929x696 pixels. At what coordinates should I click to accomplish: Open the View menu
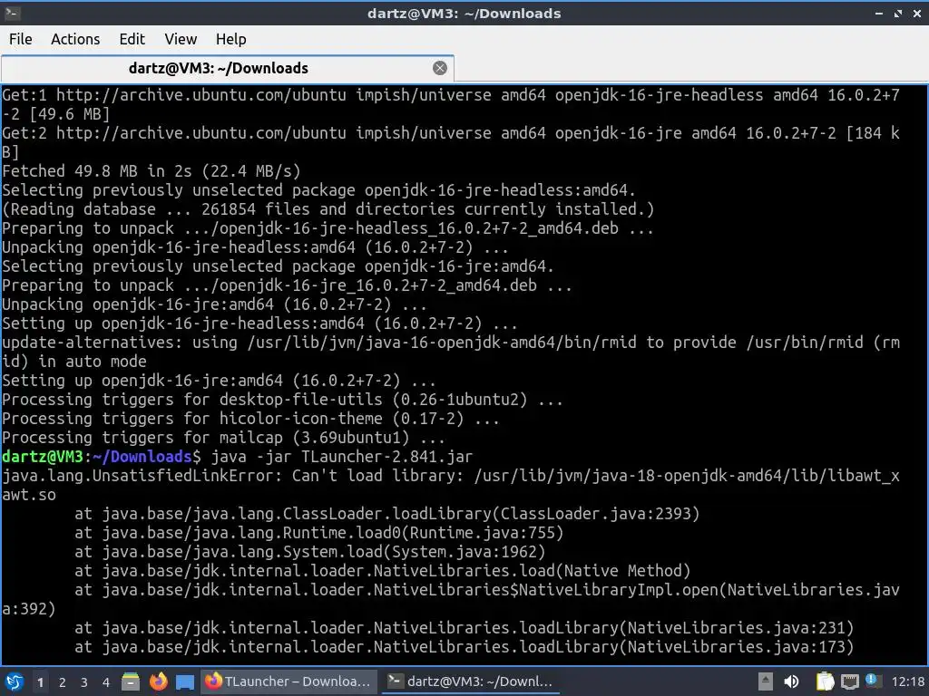click(181, 39)
